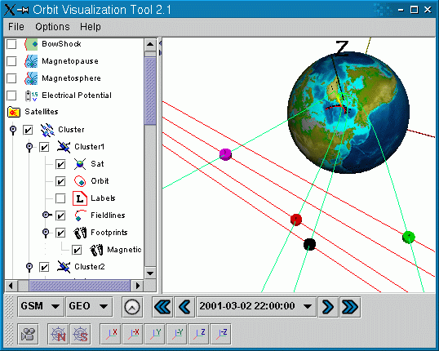439x351 pixels.
Task: Click the magenta satellite marker
Action: (x=225, y=154)
